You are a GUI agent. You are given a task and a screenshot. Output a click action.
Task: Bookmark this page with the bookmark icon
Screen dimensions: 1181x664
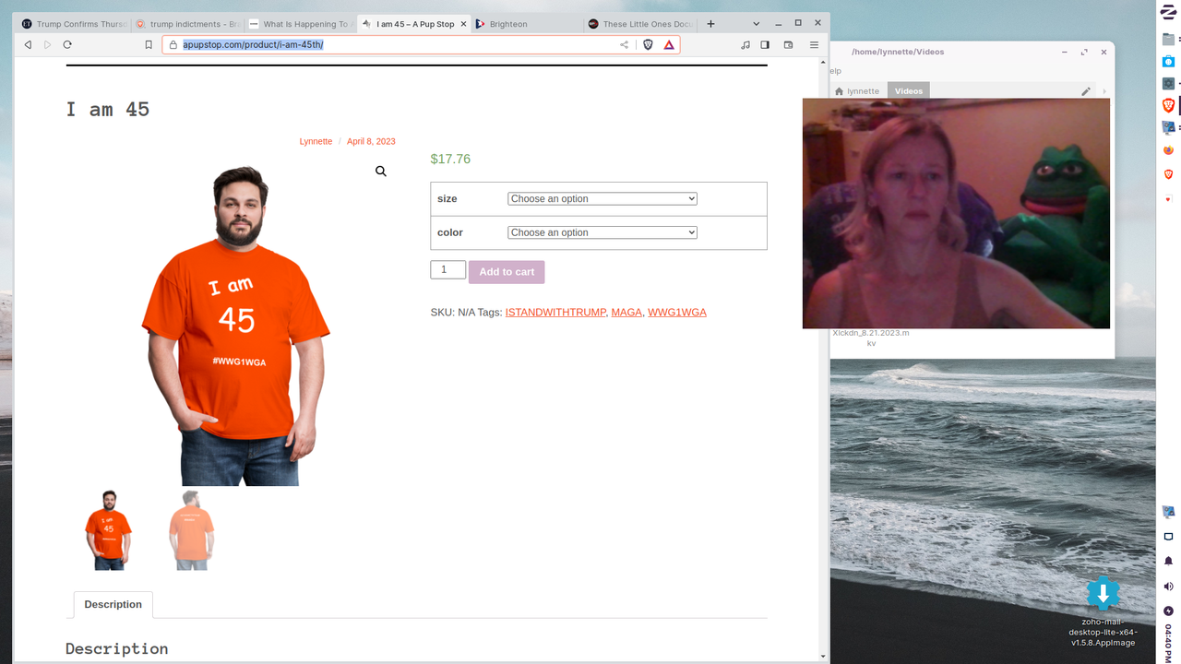(149, 44)
